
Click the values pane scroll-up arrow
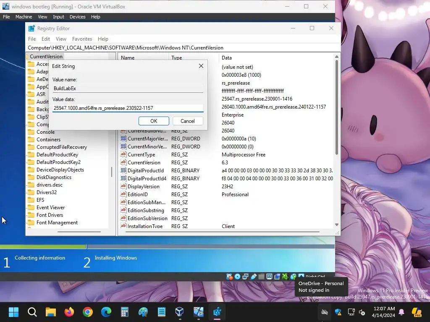point(337,57)
